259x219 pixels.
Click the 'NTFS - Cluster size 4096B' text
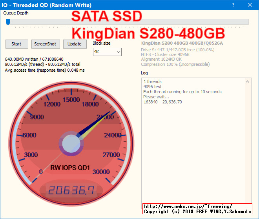tap(165, 54)
